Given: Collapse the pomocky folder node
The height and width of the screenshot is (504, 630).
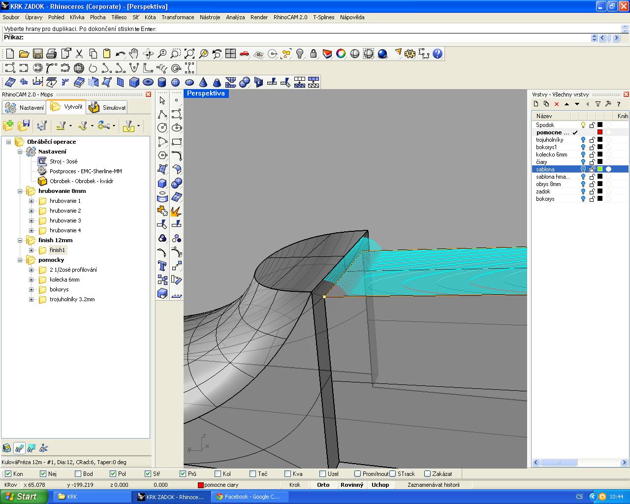Looking at the screenshot, I should click(20, 260).
